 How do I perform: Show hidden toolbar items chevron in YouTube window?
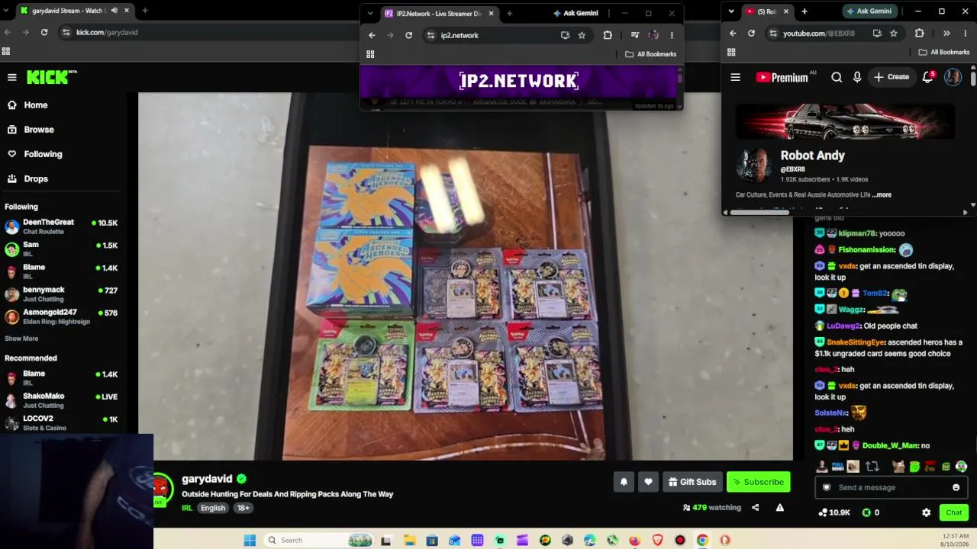pos(946,34)
